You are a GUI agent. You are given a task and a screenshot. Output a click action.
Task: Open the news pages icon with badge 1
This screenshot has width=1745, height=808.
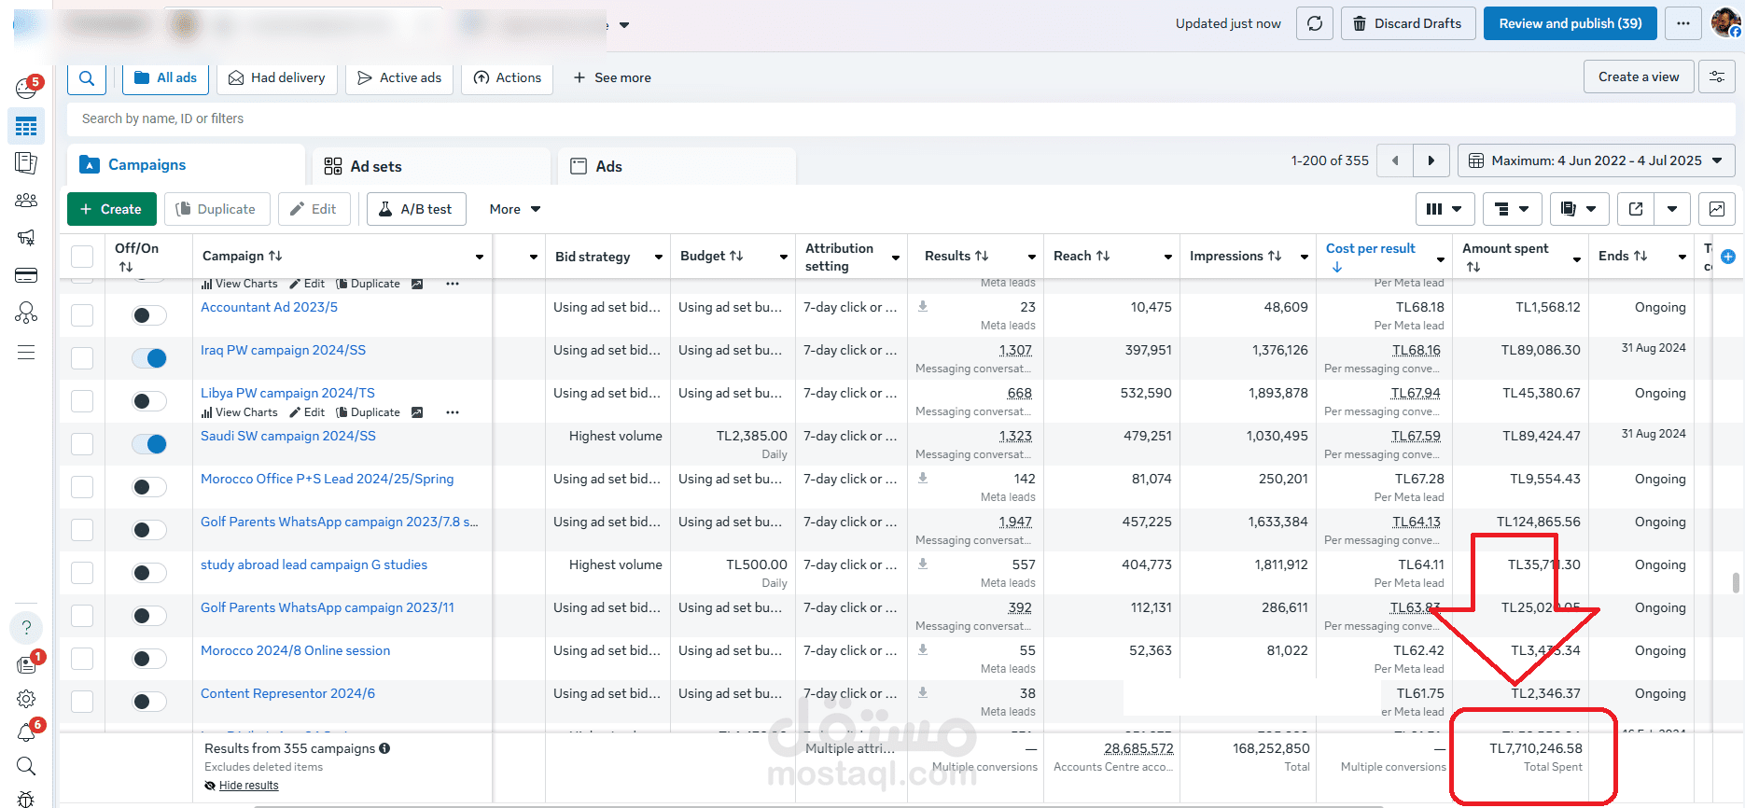pyautogui.click(x=27, y=664)
